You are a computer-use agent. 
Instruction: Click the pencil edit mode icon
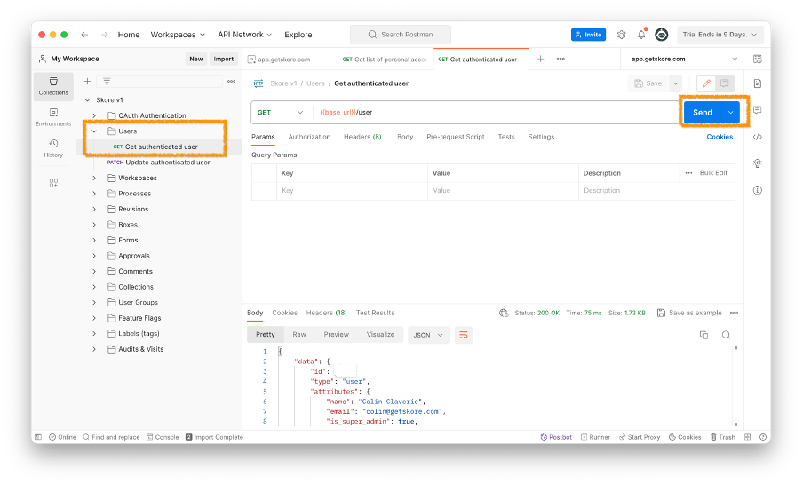tap(706, 83)
